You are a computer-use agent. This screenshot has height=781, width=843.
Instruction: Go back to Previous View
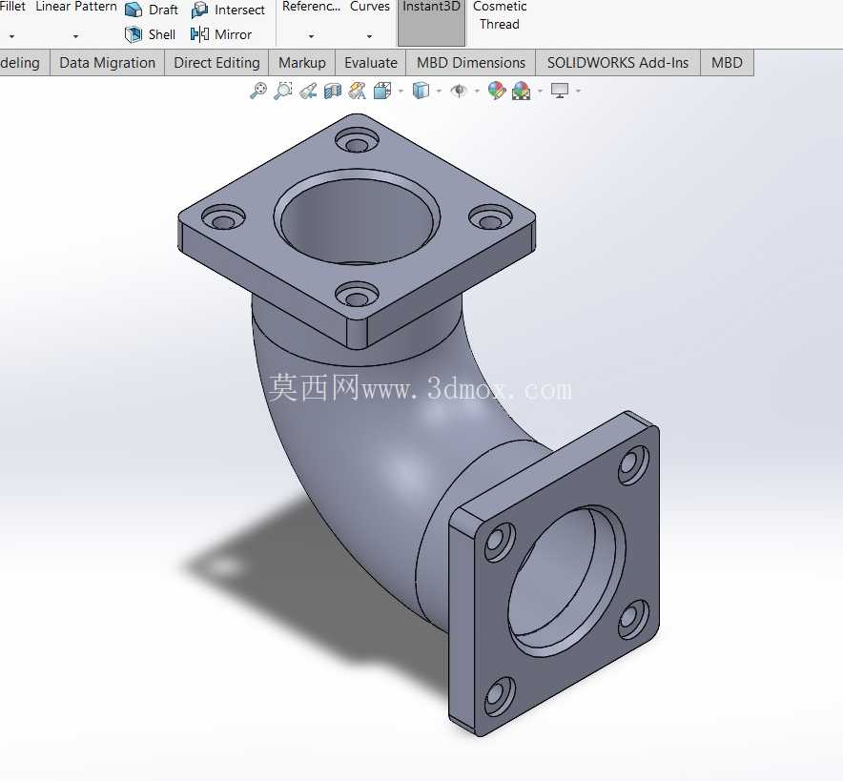(x=308, y=91)
